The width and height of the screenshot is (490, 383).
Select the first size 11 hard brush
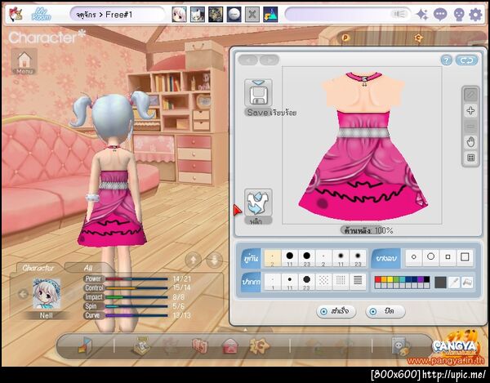(x=290, y=258)
